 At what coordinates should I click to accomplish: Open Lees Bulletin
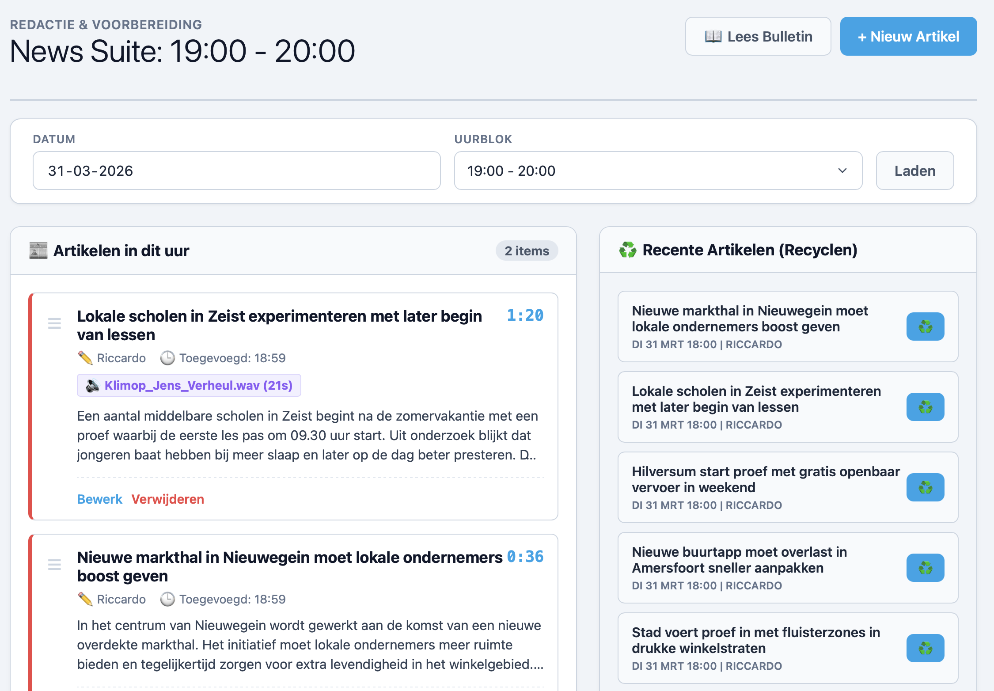[758, 36]
